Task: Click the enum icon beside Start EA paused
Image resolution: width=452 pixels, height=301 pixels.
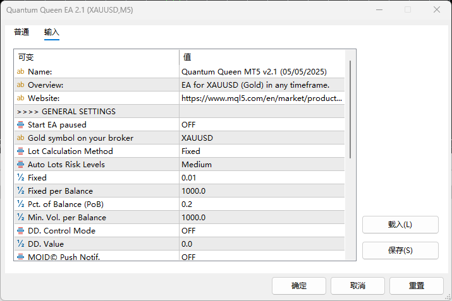Action: point(20,124)
